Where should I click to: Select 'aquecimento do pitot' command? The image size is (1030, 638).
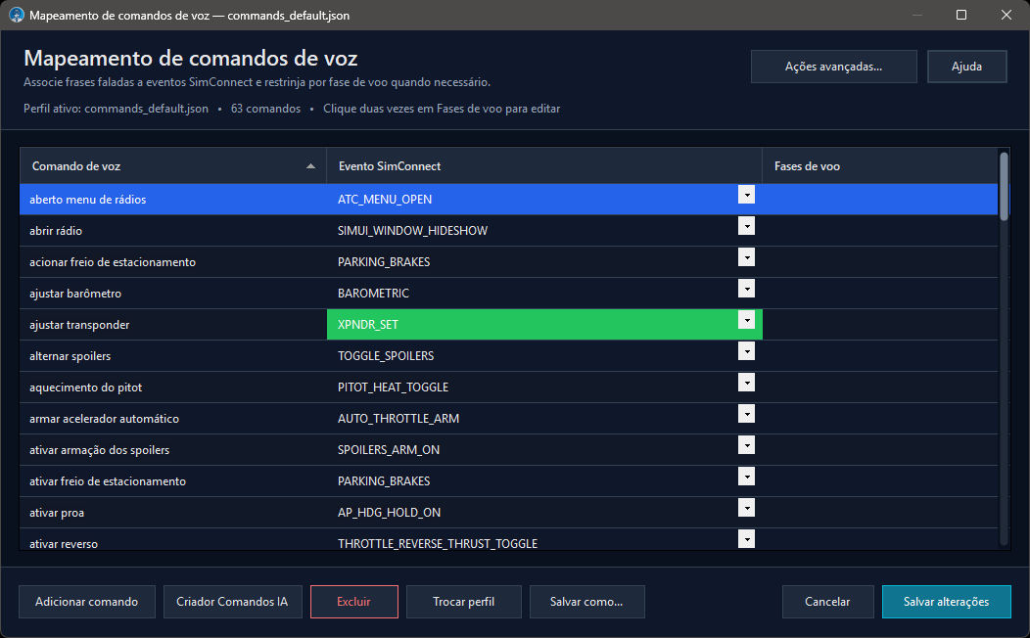[x=173, y=387]
